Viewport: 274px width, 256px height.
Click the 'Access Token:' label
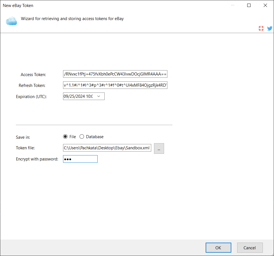[x=33, y=75]
